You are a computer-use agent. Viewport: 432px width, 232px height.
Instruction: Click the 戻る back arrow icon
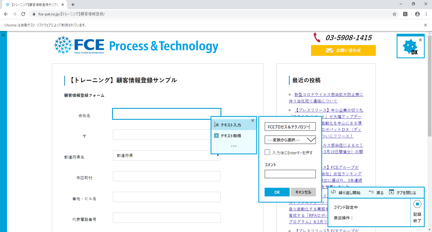point(371,192)
